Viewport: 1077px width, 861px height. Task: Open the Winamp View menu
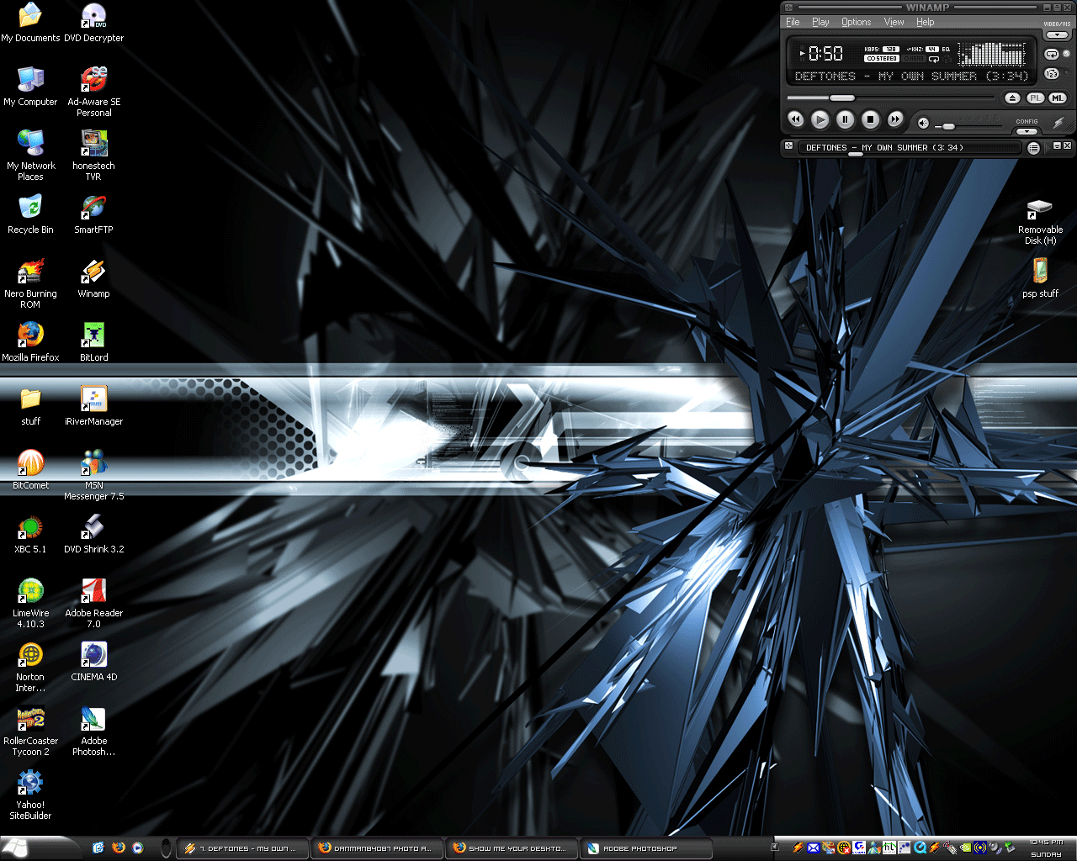tap(894, 22)
